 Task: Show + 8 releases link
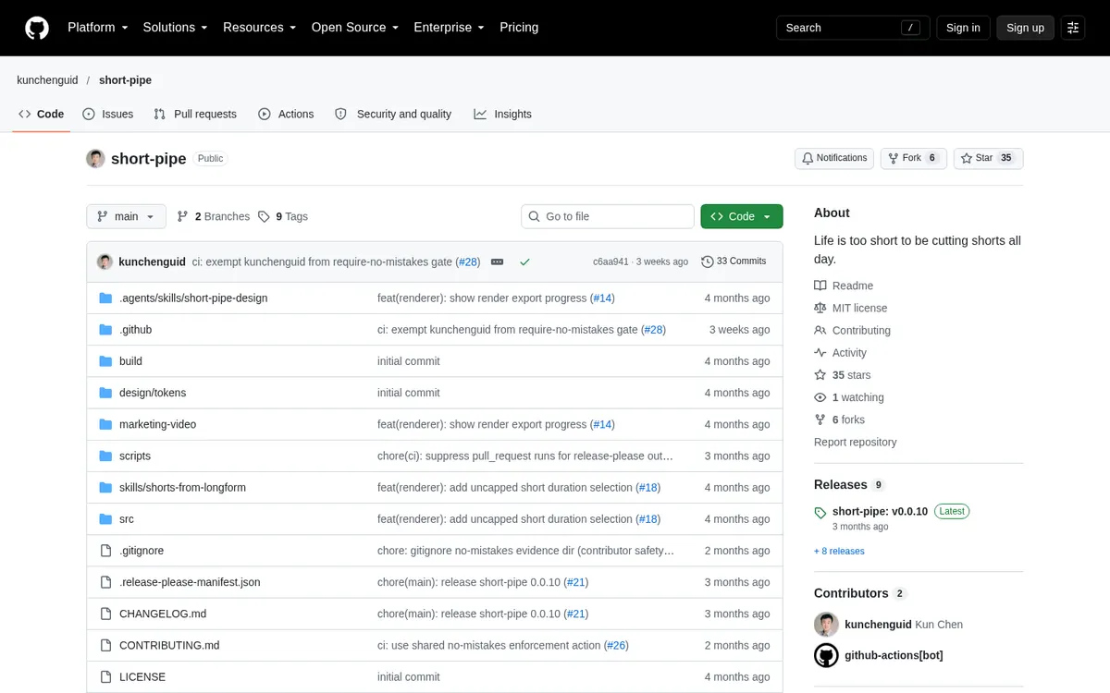(839, 551)
